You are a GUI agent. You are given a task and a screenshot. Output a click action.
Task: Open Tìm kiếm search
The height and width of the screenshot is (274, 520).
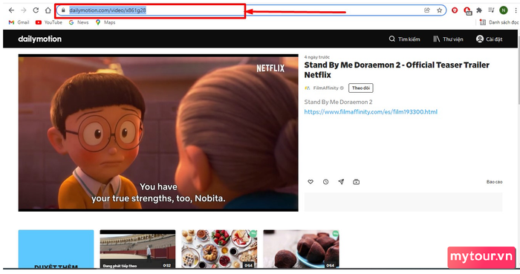404,39
